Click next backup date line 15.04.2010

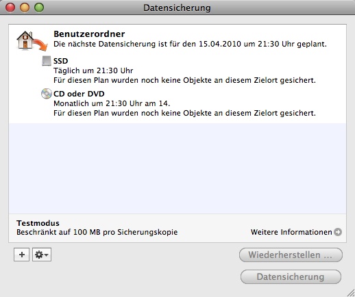click(190, 44)
